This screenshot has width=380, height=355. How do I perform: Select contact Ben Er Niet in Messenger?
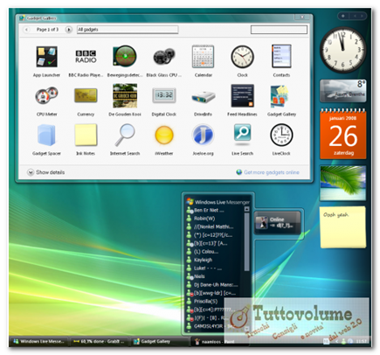[x=209, y=210]
